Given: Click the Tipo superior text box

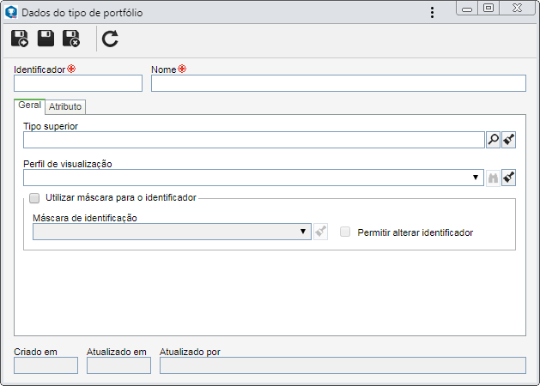Looking at the screenshot, I should point(254,140).
